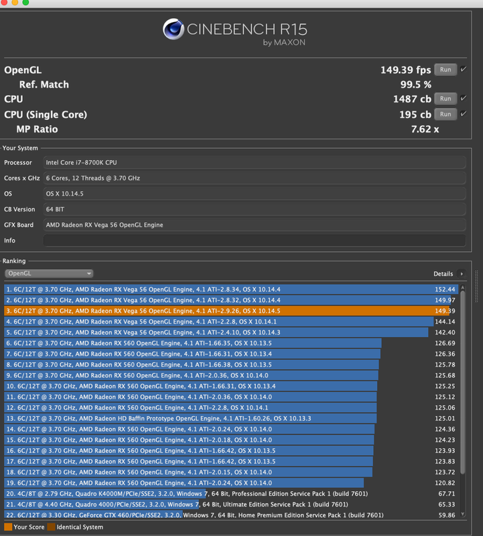Select ranking row 10 scoring 125.25
Image resolution: width=483 pixels, height=536 pixels.
pos(231,387)
